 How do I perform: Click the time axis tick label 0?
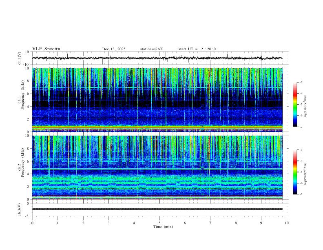32,223
